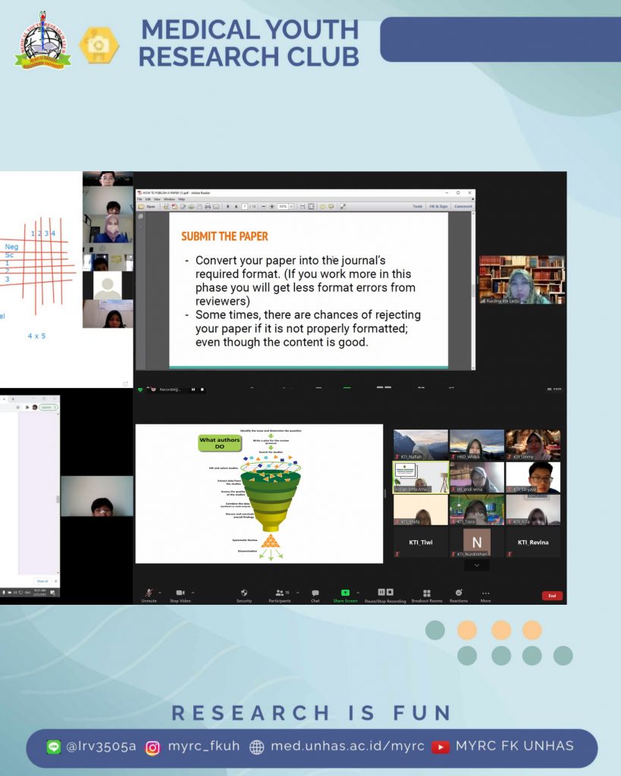The width and height of the screenshot is (621, 776).
Task: Click the Unmute microphone icon in Zoom
Action: pyautogui.click(x=149, y=593)
